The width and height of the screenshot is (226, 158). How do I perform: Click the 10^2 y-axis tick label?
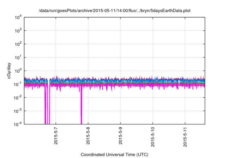tap(18, 44)
